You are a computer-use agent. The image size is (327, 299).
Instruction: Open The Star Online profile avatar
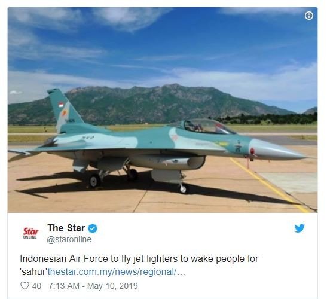pyautogui.click(x=30, y=233)
